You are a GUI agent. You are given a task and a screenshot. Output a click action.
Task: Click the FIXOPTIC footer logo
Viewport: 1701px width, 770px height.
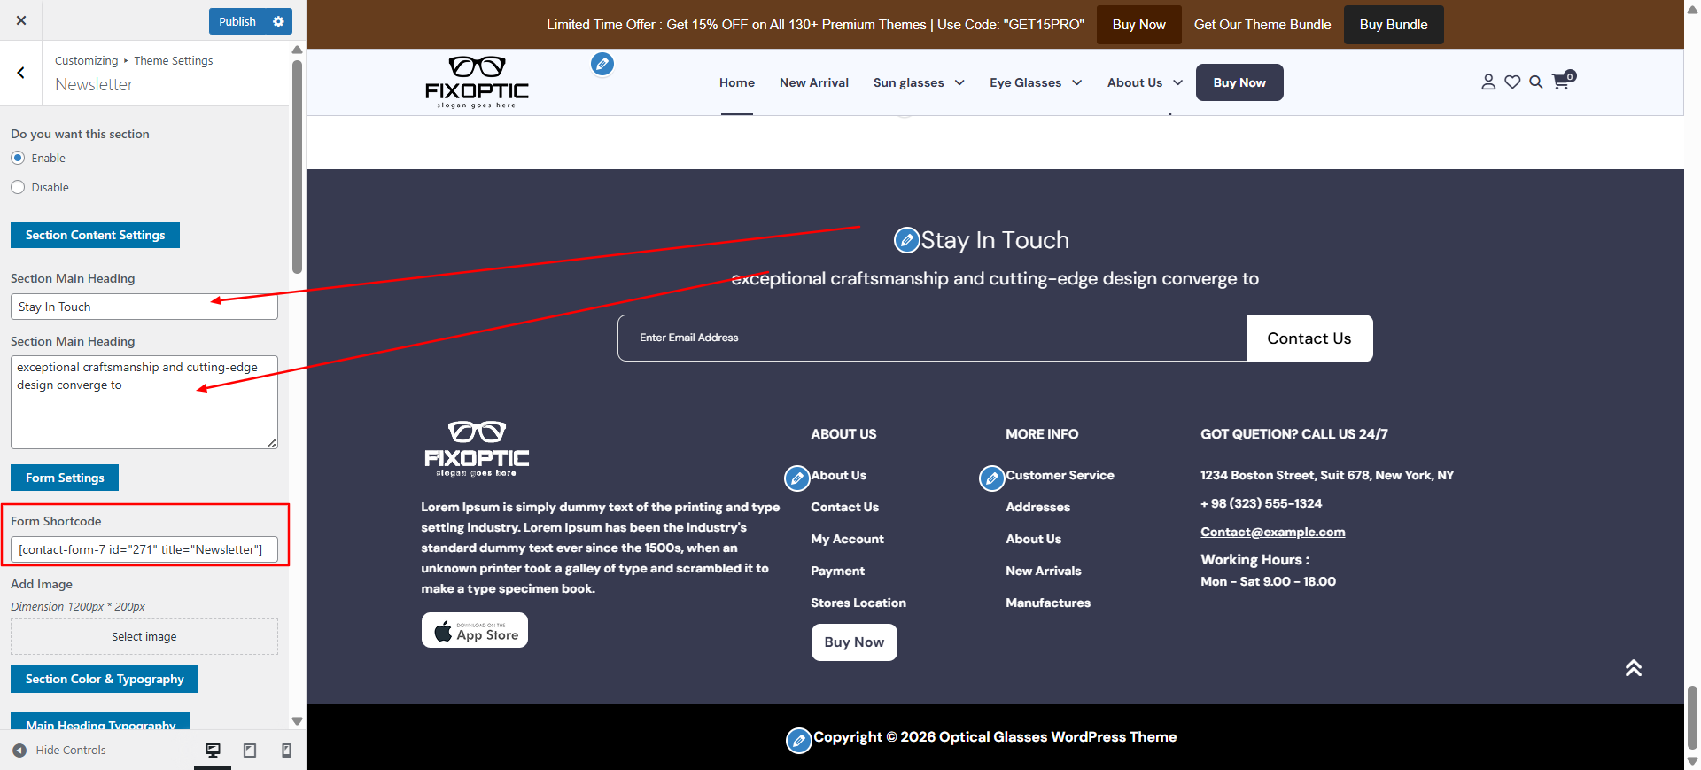[x=477, y=449]
